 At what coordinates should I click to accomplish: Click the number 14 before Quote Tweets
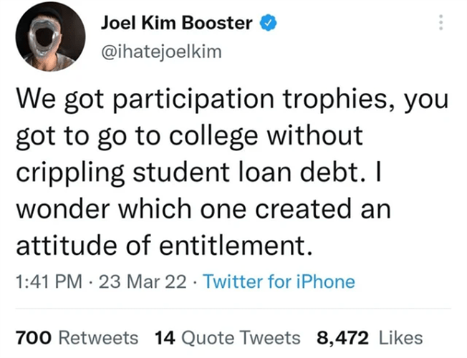pyautogui.click(x=165, y=338)
